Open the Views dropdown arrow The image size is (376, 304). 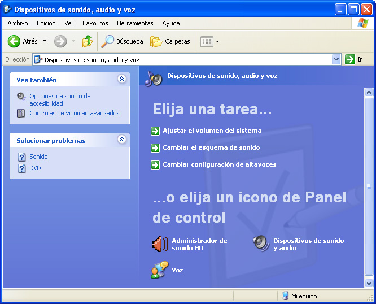(217, 42)
